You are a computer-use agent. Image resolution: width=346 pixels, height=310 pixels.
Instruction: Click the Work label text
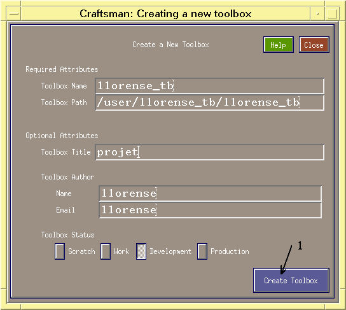tap(121, 251)
